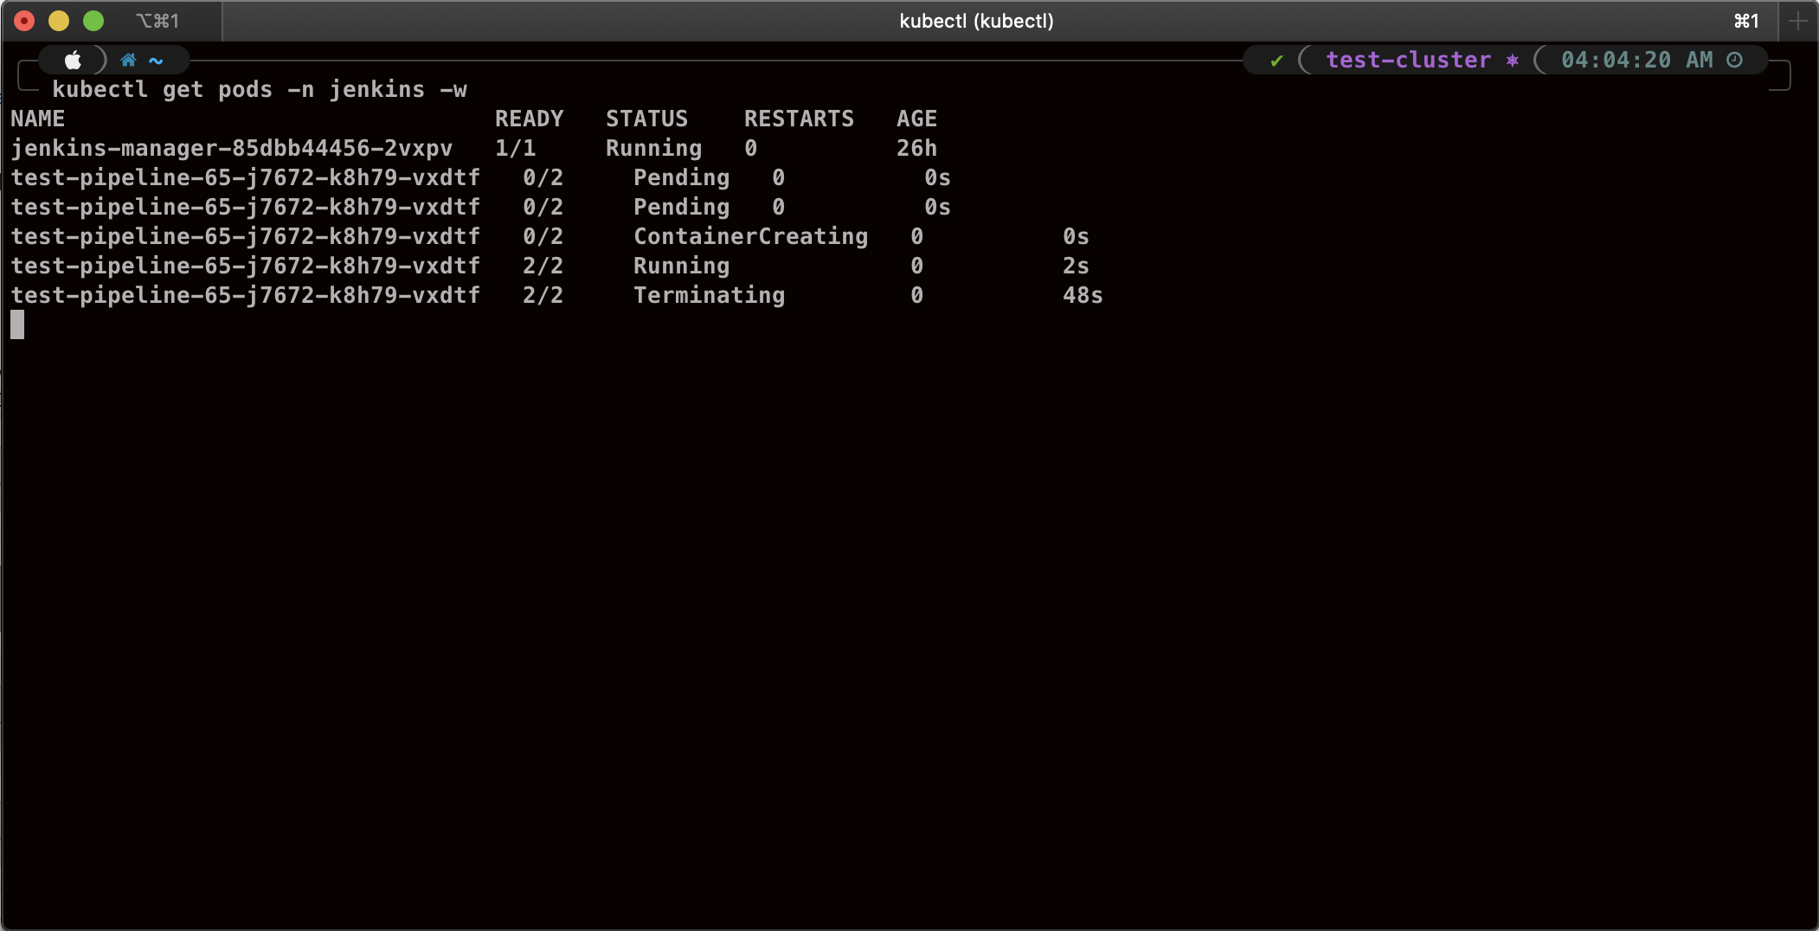
Task: Select the clock icon beside the timestamp
Action: tap(1736, 60)
